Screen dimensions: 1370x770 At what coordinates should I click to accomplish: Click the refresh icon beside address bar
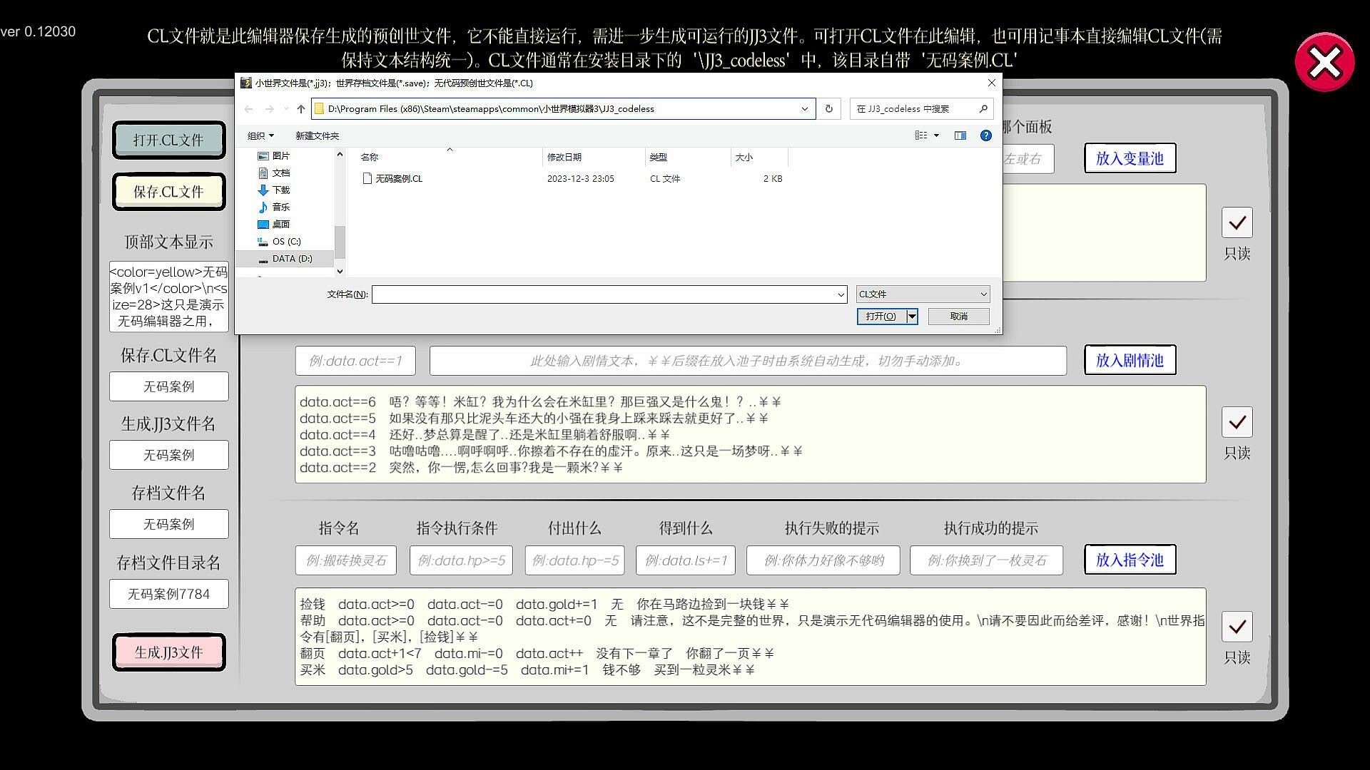click(828, 109)
